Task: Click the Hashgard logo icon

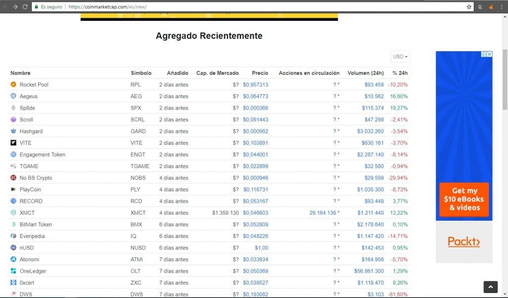Action: click(13, 131)
